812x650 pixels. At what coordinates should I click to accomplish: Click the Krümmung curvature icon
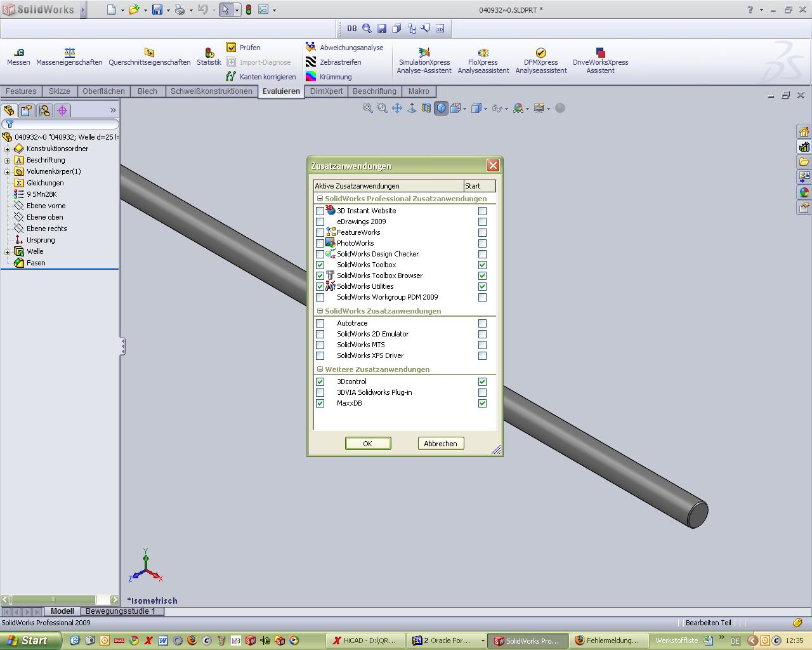(x=311, y=77)
